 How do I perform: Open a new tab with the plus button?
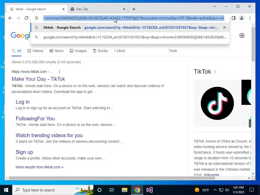[x=134, y=9]
